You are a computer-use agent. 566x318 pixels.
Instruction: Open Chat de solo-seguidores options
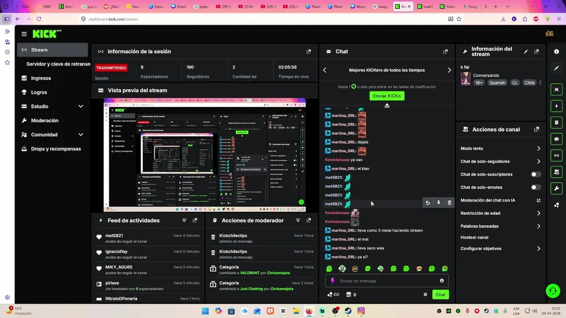pos(501,162)
